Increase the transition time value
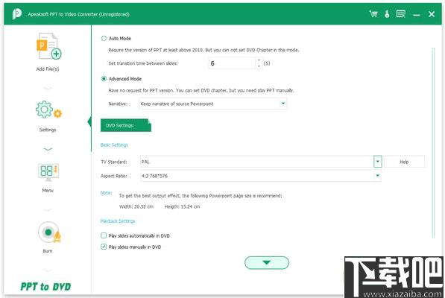Viewport: 445px width, 298px height. [x=259, y=60]
